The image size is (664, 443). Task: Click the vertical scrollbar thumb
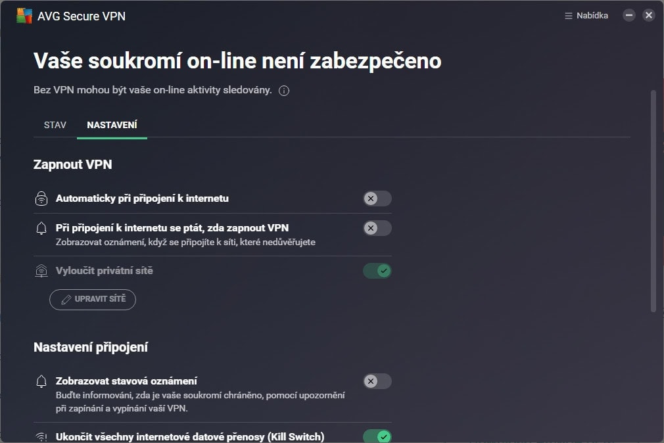[653, 200]
